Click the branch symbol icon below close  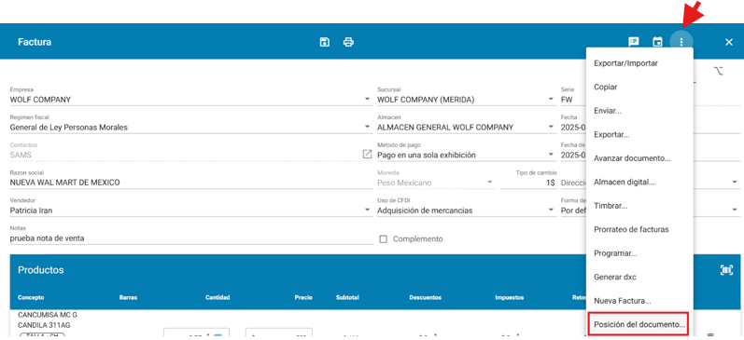click(719, 72)
